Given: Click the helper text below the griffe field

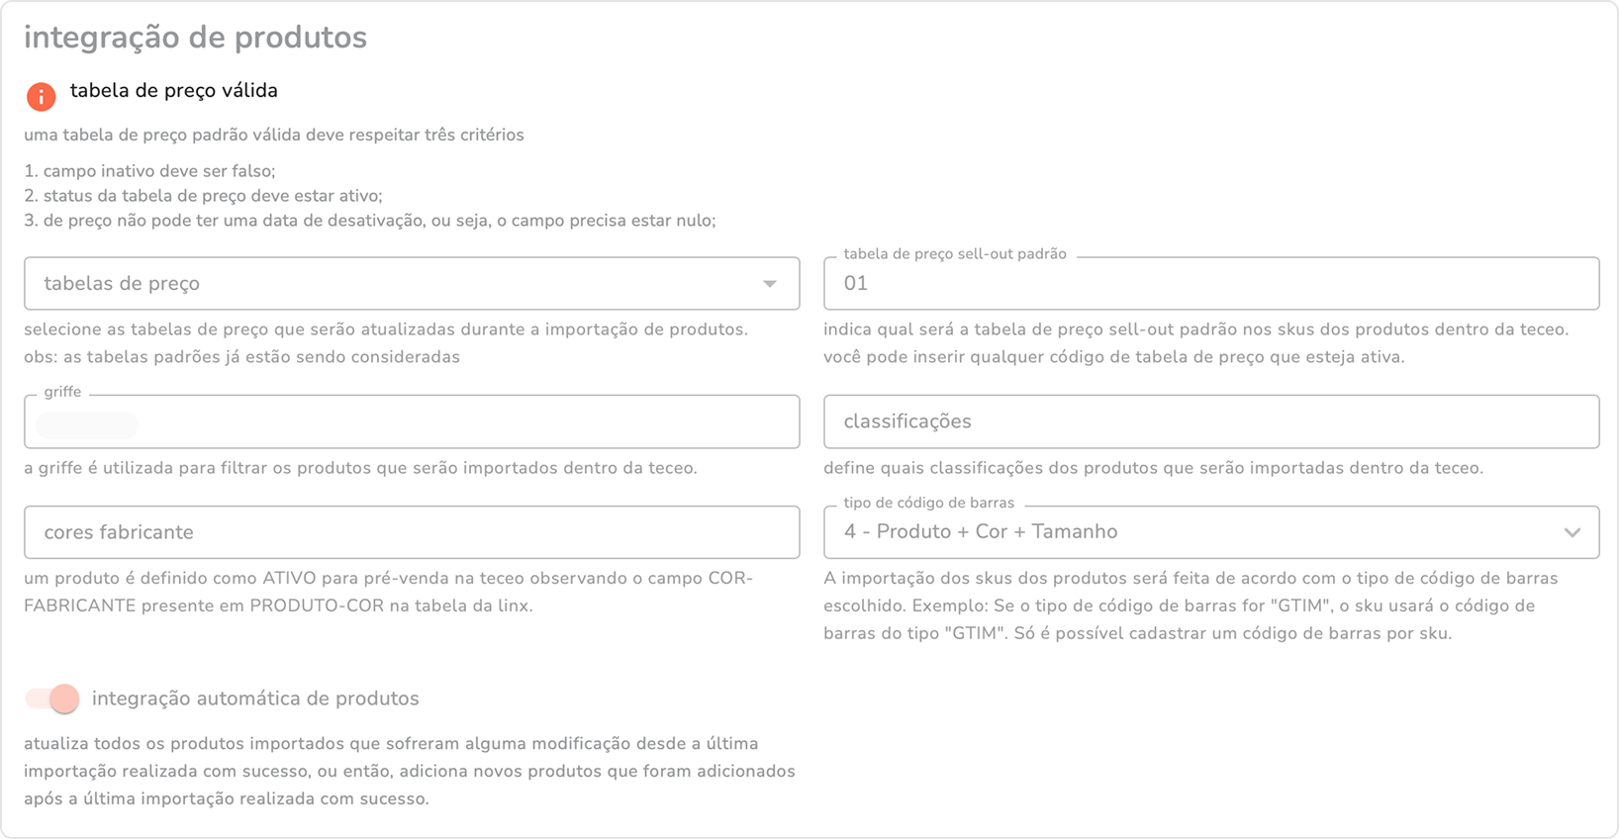Looking at the screenshot, I should [360, 468].
